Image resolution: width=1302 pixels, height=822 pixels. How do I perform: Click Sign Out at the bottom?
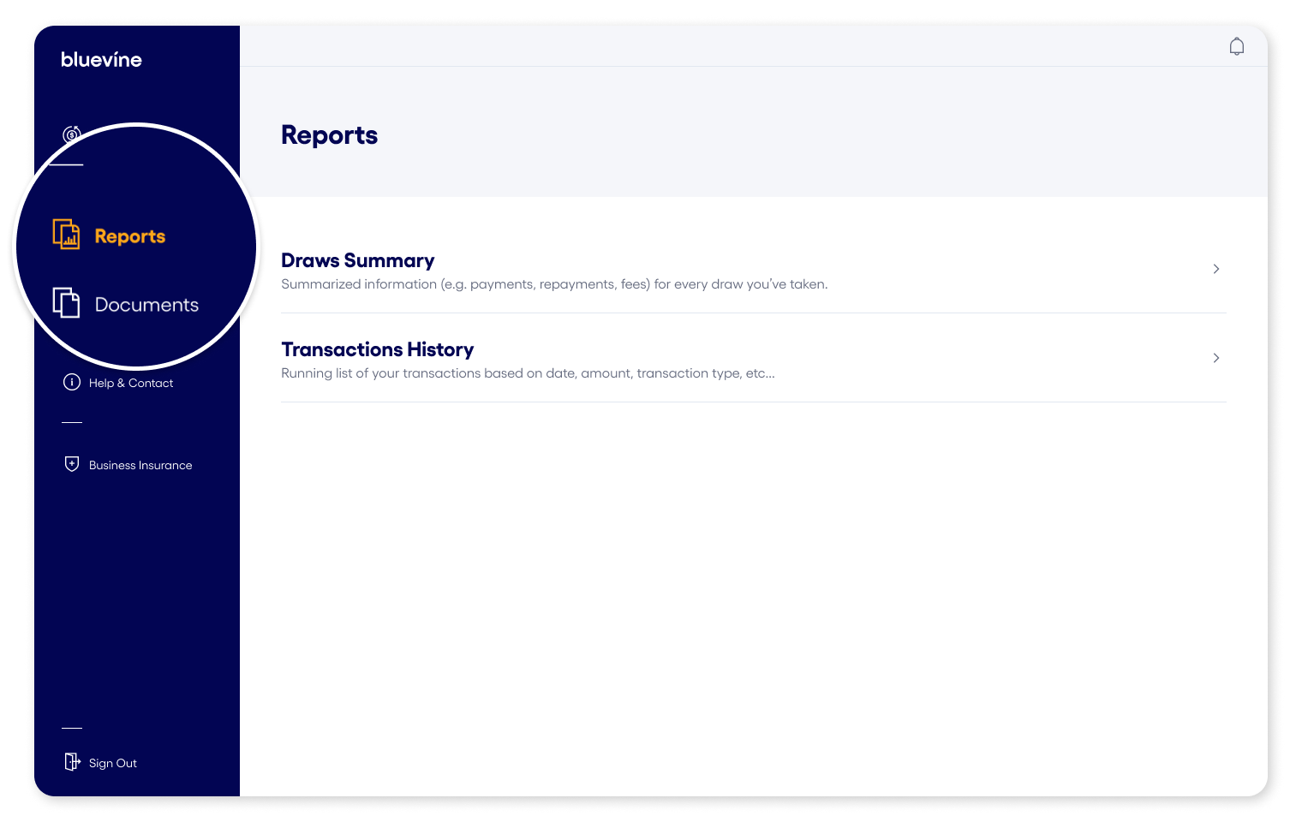pyautogui.click(x=112, y=762)
